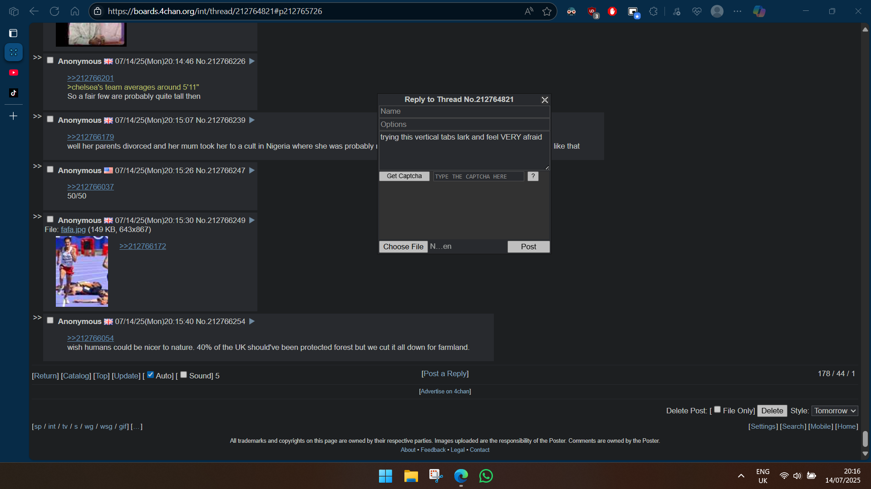Open post menu arrow for No.212766249
Image resolution: width=871 pixels, height=489 pixels.
point(252,220)
